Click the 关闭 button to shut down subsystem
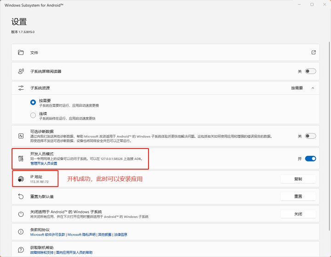The height and width of the screenshot is (257, 331). point(298,214)
